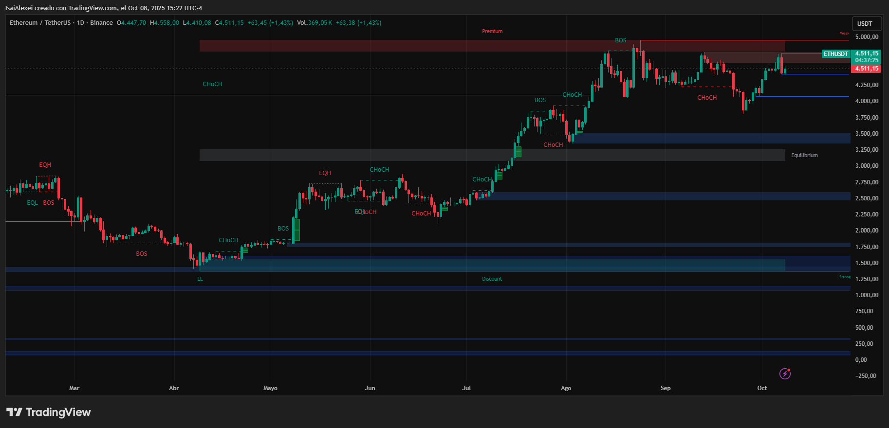Click the Vol. 369,05 K volume readout

tap(315, 23)
